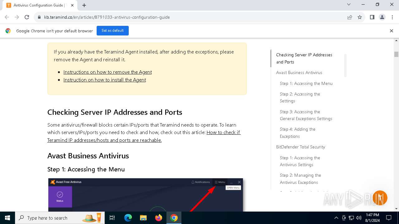Image resolution: width=399 pixels, height=224 pixels.
Task: Open the link on checking Teramind IP addresses
Action: (x=144, y=136)
